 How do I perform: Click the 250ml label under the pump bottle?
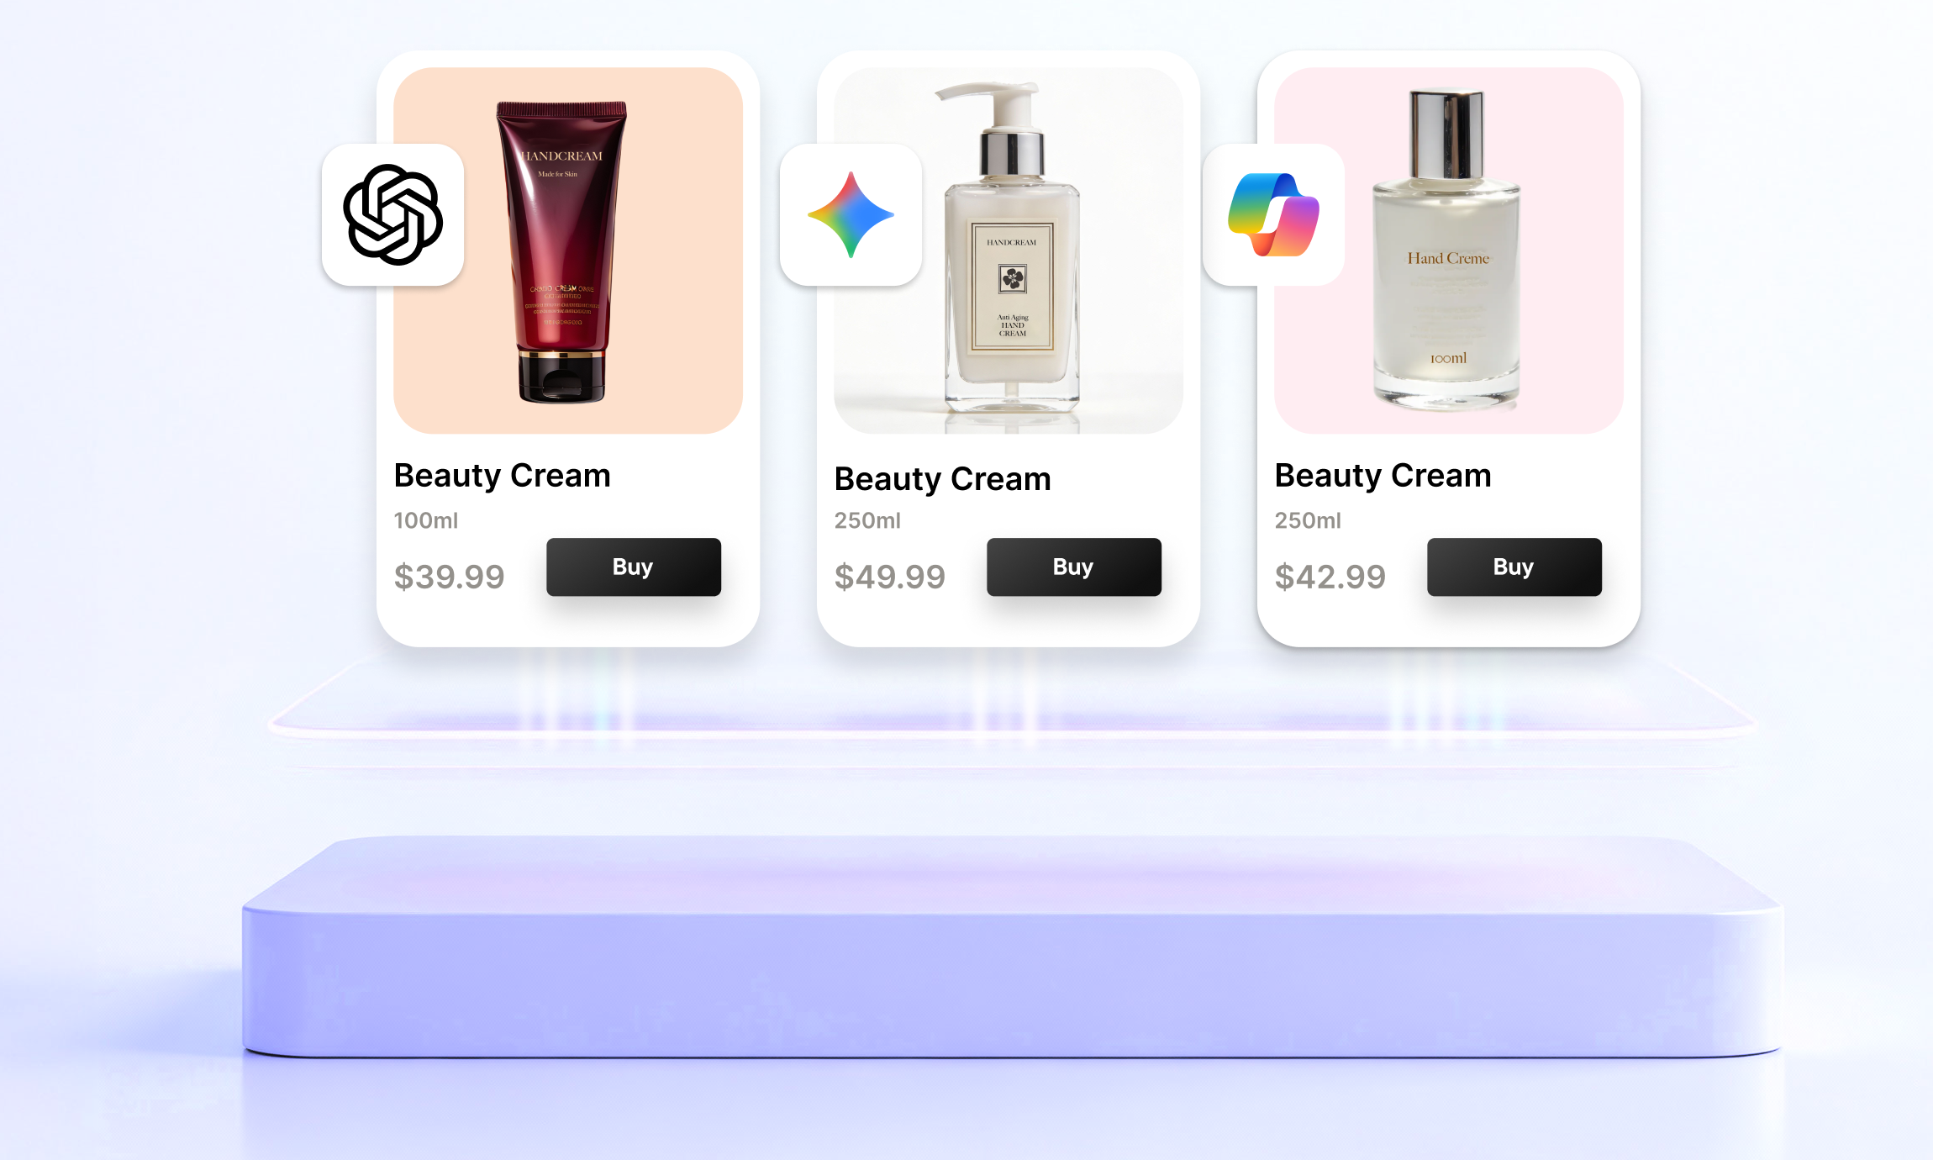click(x=867, y=520)
